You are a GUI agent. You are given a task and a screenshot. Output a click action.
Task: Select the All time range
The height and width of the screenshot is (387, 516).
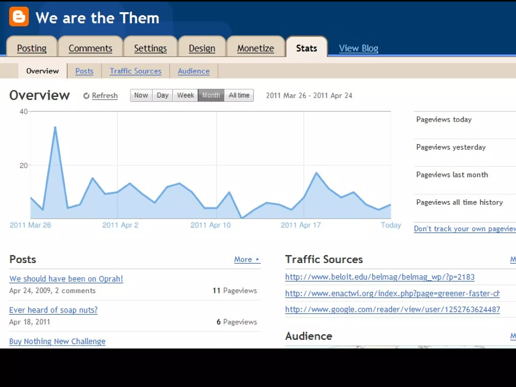coord(239,95)
